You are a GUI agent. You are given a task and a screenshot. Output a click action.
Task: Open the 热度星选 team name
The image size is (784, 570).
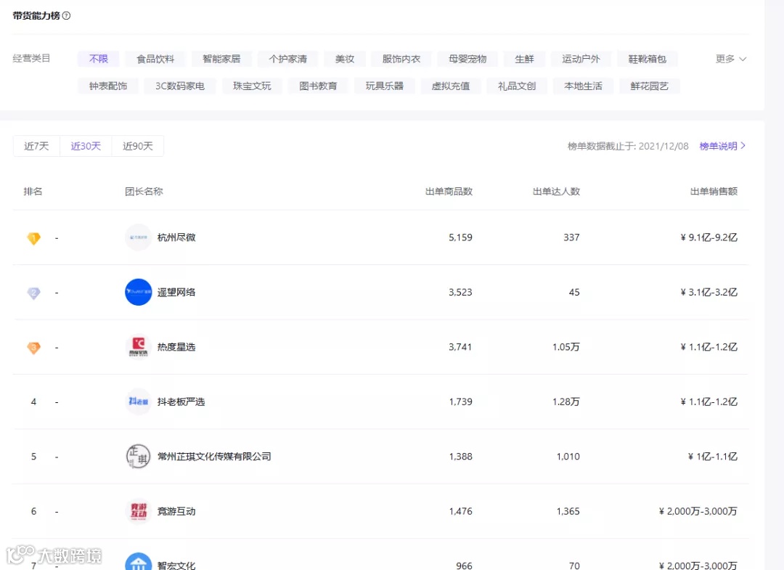176,347
